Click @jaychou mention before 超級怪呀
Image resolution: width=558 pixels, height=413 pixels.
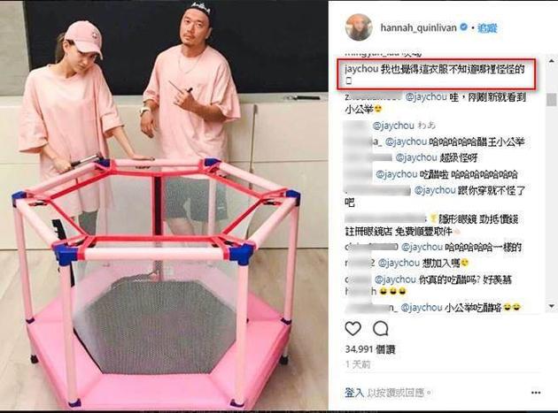[416, 157]
